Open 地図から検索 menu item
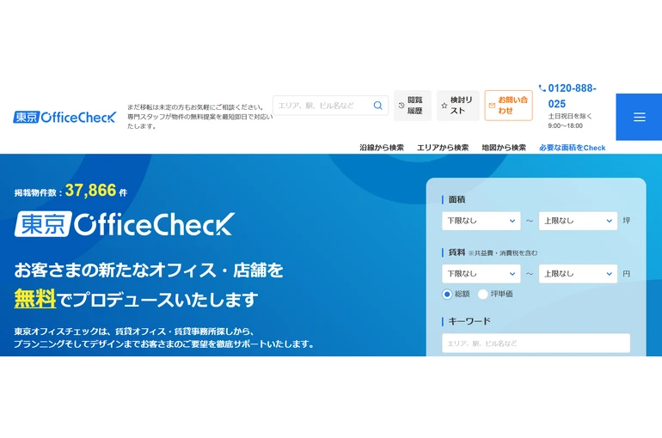The image size is (662, 438). (x=504, y=148)
